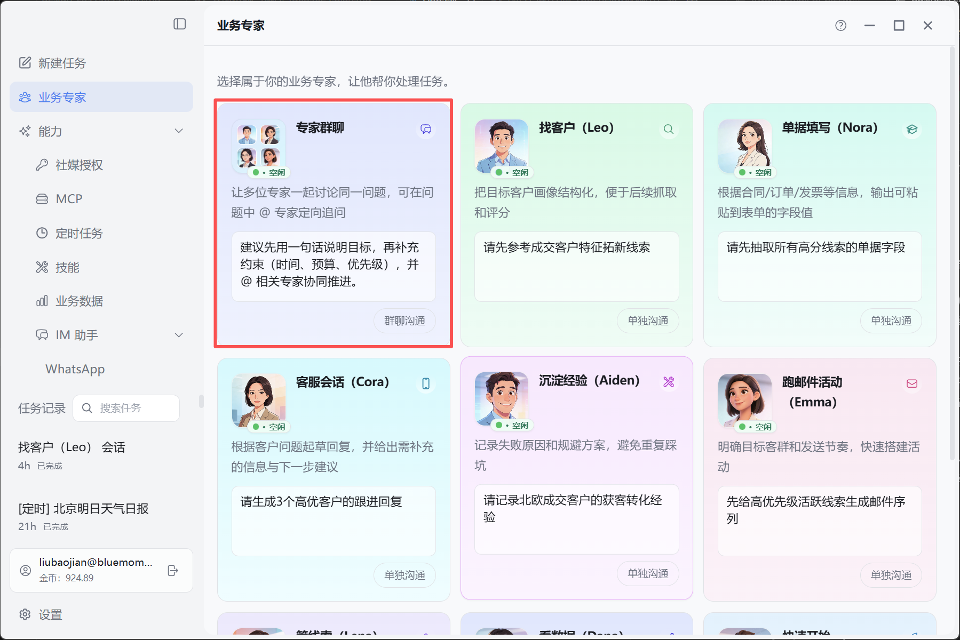The image size is (960, 640).
Task: Click the MCP server icon
Action: [42, 199]
